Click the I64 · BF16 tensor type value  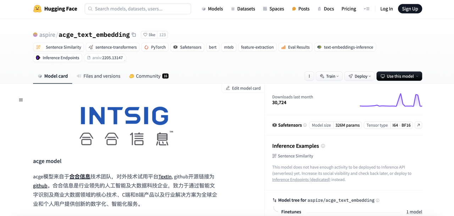click(x=402, y=125)
